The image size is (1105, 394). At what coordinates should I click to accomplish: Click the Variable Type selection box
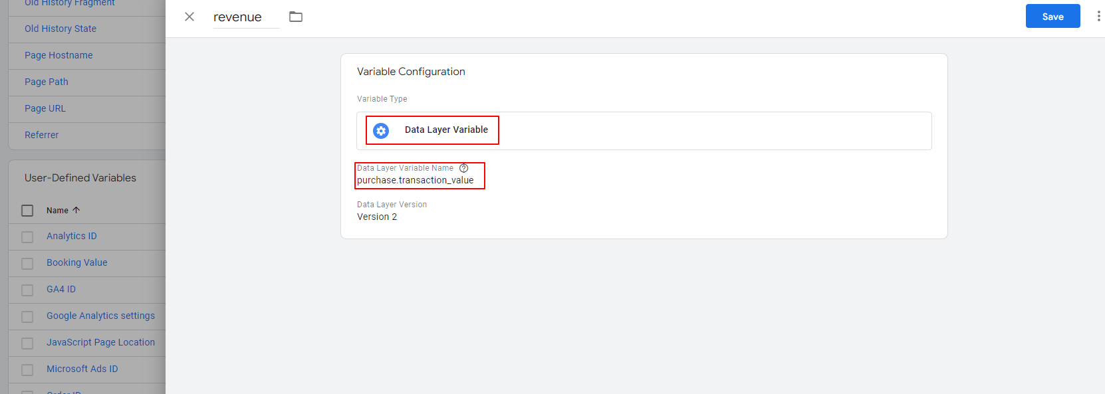644,131
